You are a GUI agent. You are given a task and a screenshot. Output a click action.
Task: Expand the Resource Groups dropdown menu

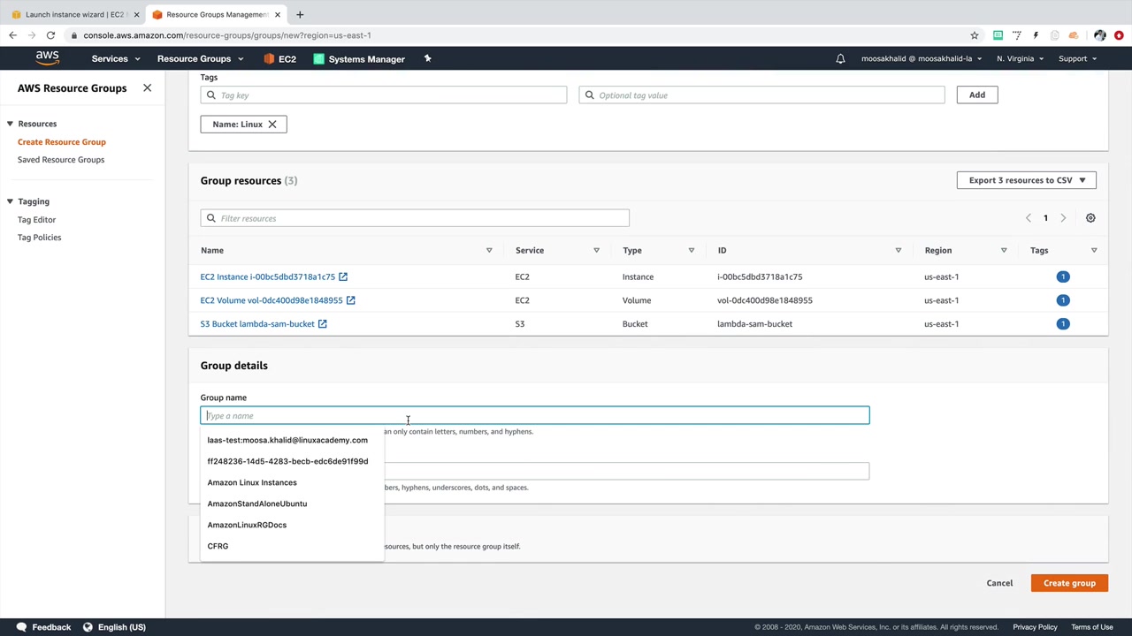[x=200, y=59]
